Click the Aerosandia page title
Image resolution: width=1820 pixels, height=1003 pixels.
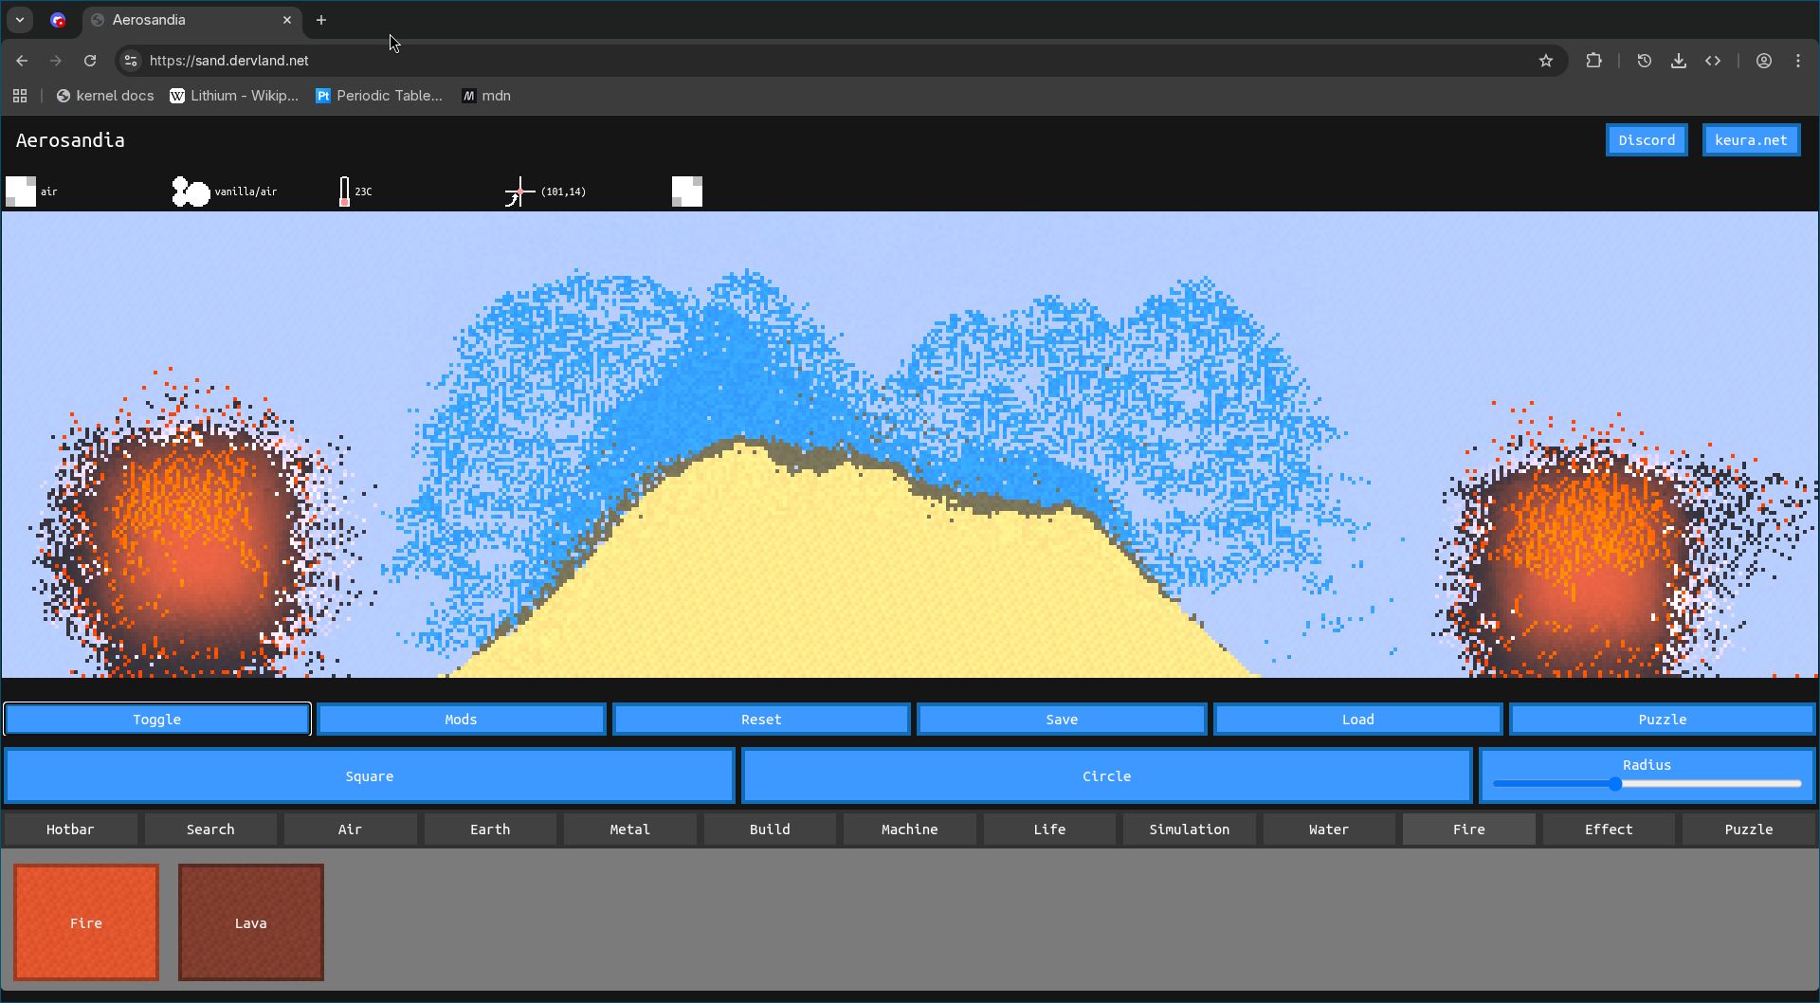[x=70, y=140]
